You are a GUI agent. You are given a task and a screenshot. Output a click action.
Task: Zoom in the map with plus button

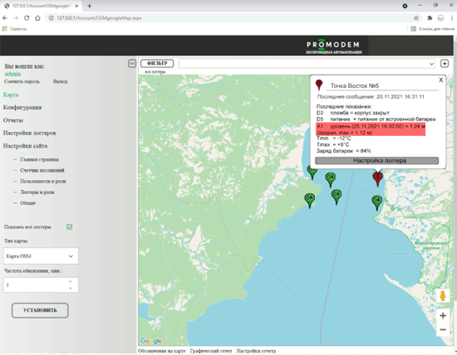click(443, 315)
